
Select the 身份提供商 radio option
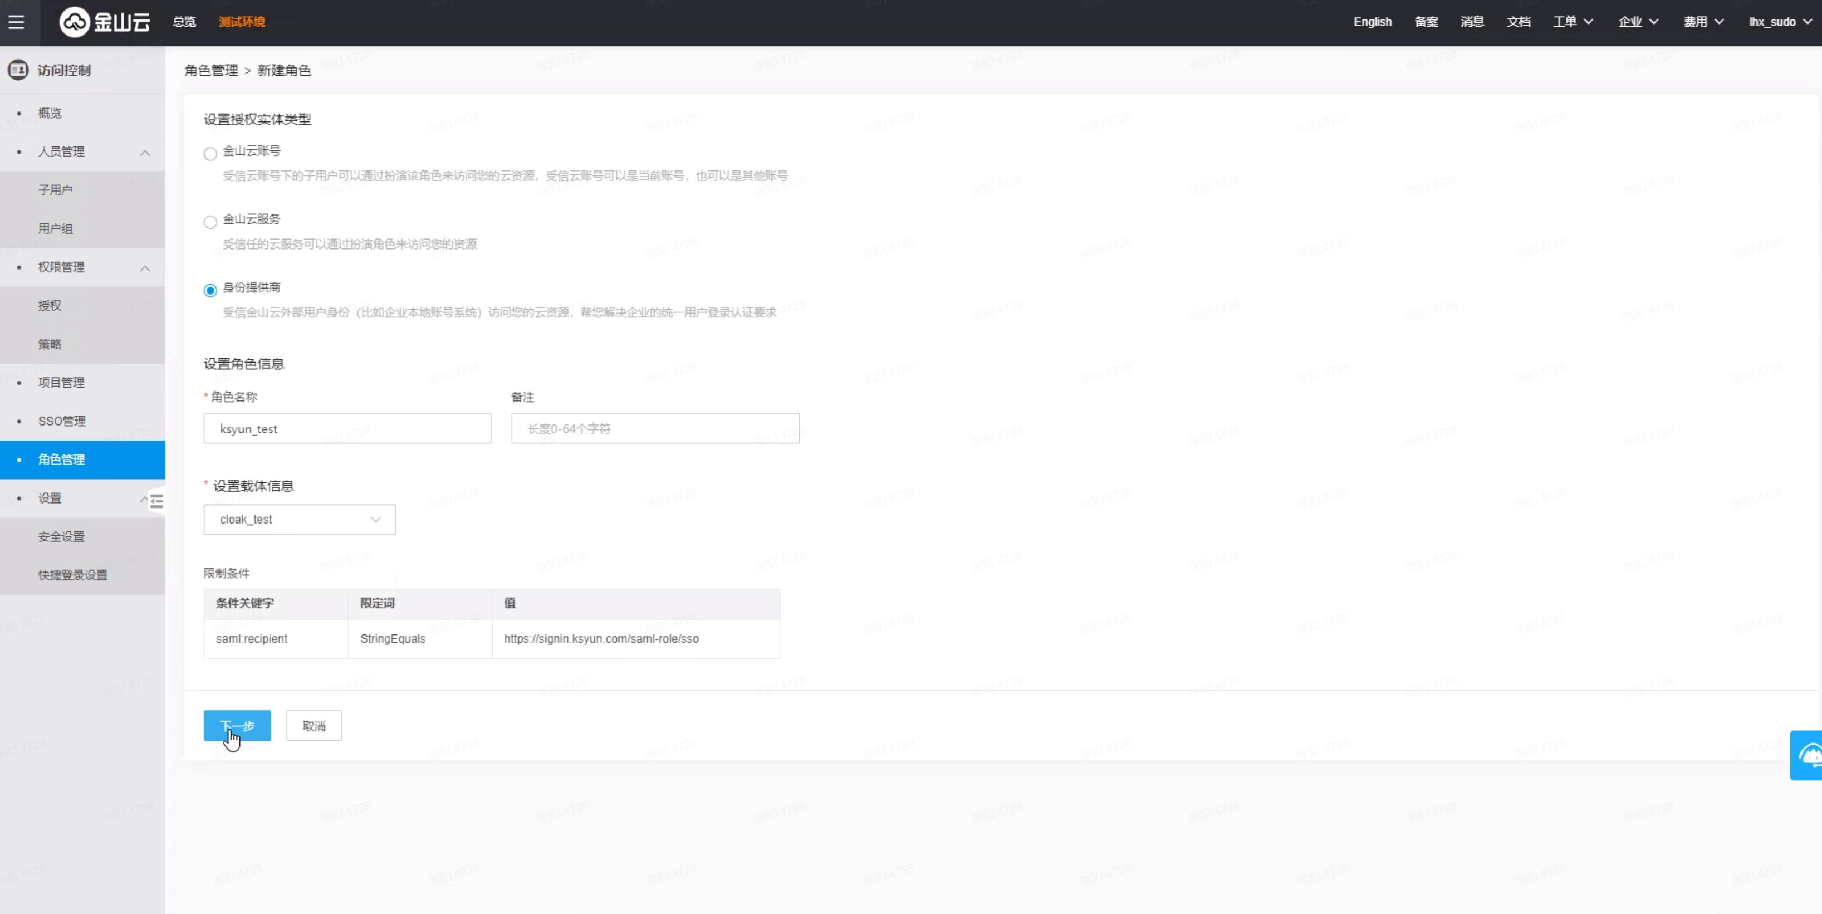pyautogui.click(x=210, y=290)
